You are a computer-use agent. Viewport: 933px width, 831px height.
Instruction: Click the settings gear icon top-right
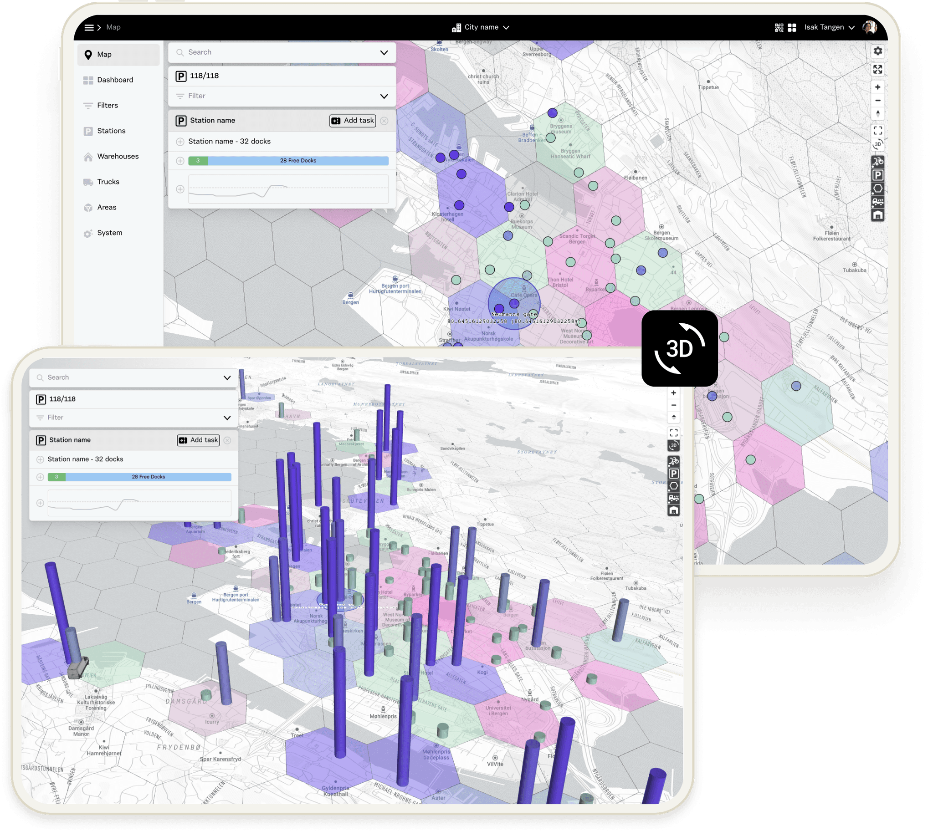877,51
